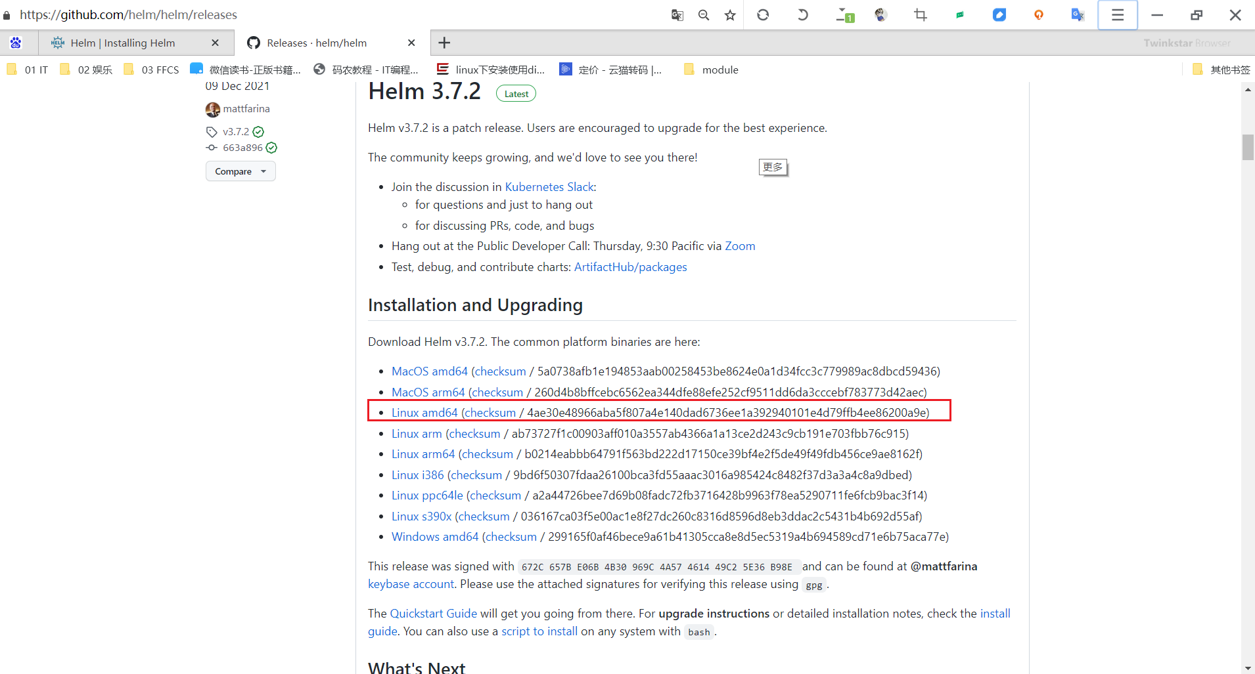Open checksum link for Windows amd64
The image size is (1255, 674).
click(x=511, y=537)
